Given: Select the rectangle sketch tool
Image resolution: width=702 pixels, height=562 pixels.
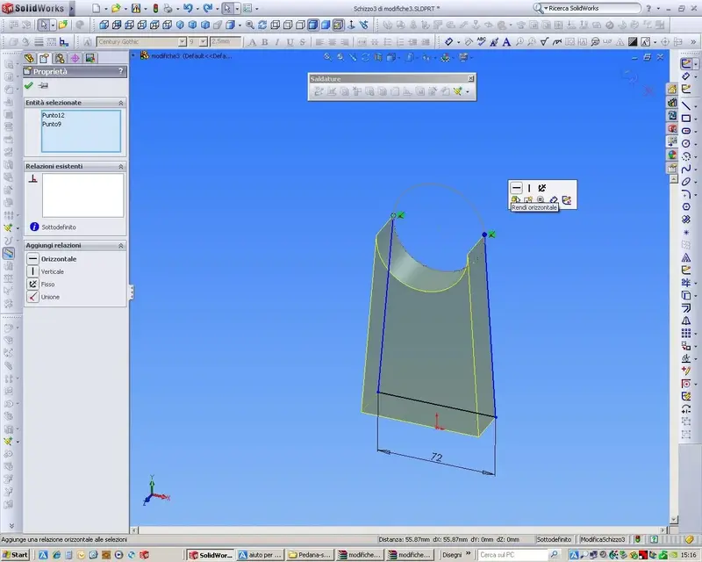Looking at the screenshot, I should point(686,119).
